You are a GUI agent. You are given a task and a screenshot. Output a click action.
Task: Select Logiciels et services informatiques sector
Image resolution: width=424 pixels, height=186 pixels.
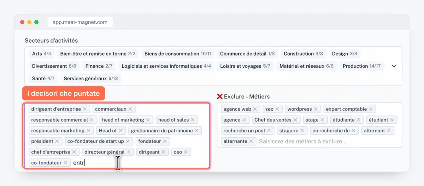[166, 66]
